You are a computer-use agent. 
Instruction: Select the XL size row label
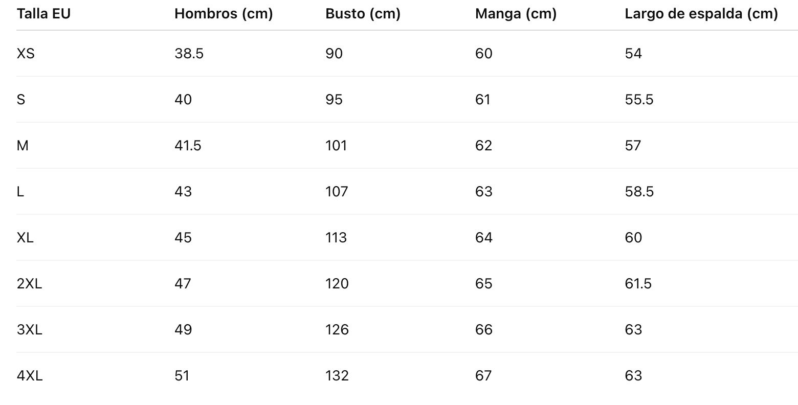(25, 238)
